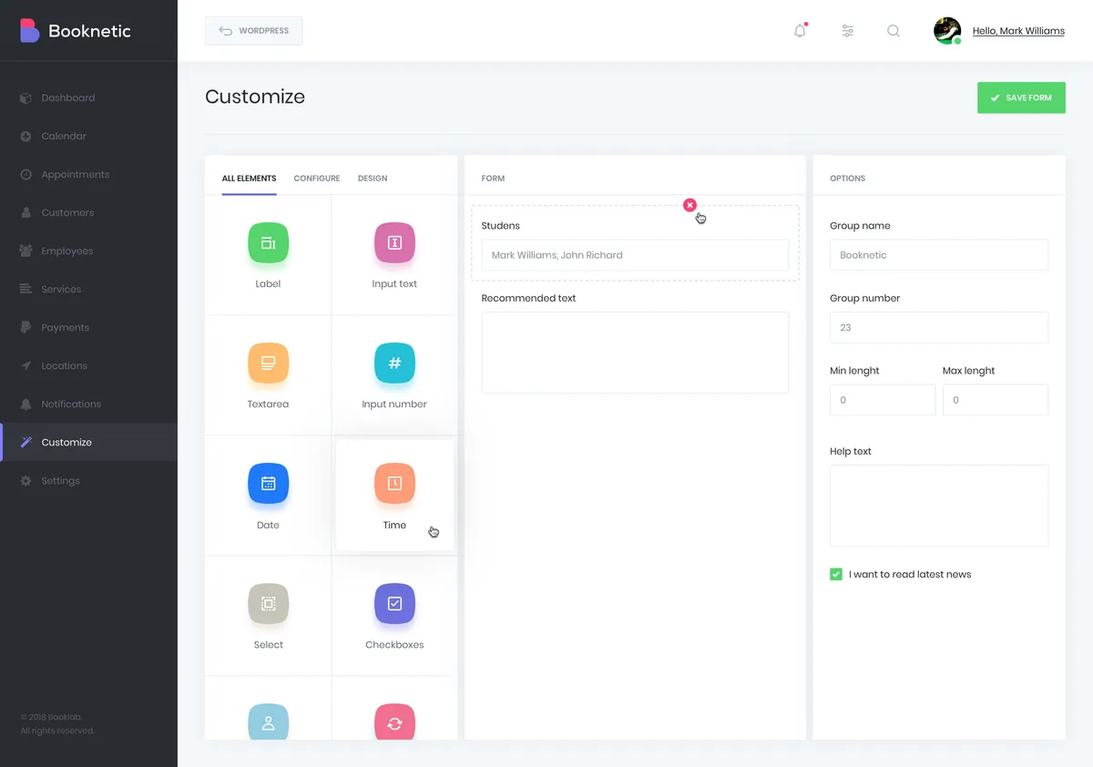Image resolution: width=1093 pixels, height=767 pixels.
Task: Select the Select element icon
Action: pos(268,603)
